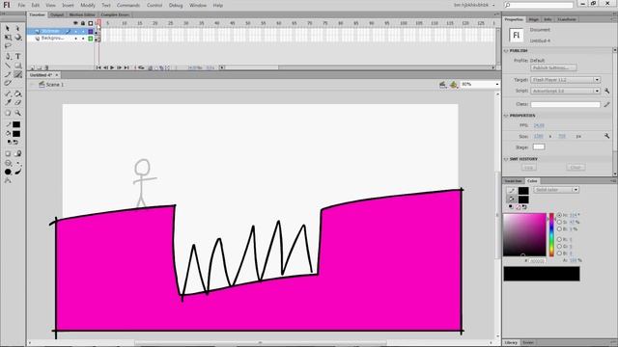Viewport: 618px width, 347px height.
Task: Click the hex color value field
Action: point(537,261)
